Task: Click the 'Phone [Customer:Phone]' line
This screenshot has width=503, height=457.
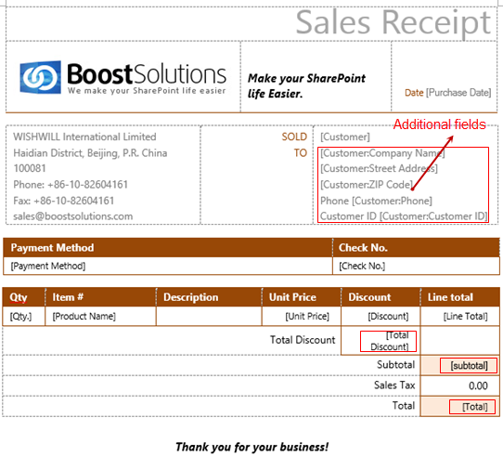Action: pyautogui.click(x=376, y=201)
